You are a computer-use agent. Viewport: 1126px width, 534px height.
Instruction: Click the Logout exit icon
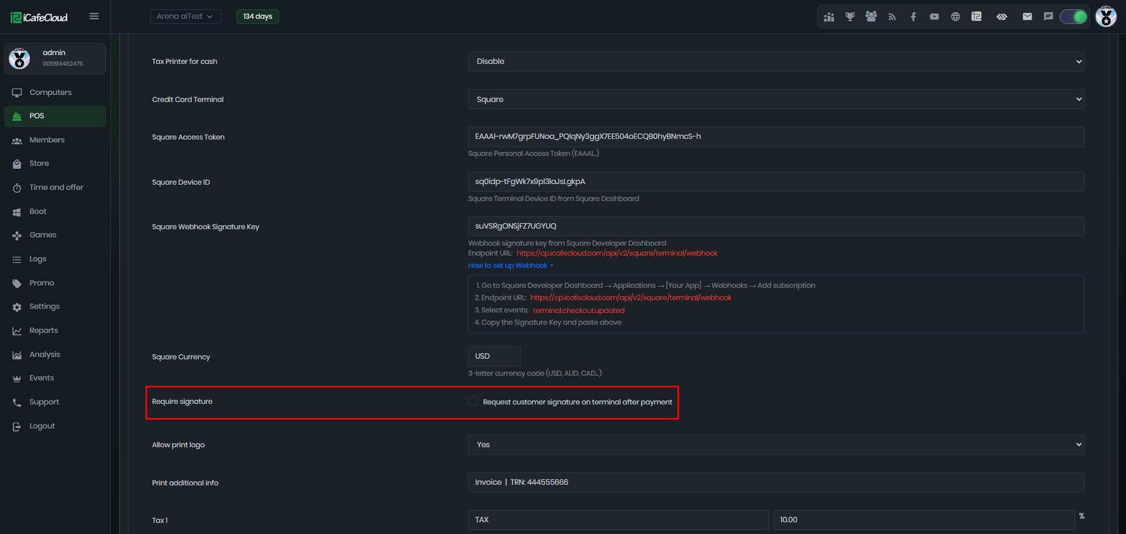coord(17,427)
